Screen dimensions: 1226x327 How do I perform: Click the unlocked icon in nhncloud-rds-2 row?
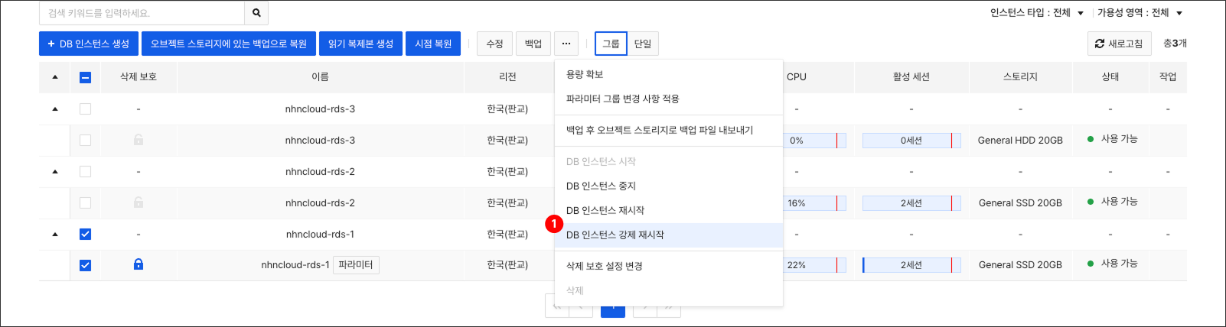tap(139, 202)
